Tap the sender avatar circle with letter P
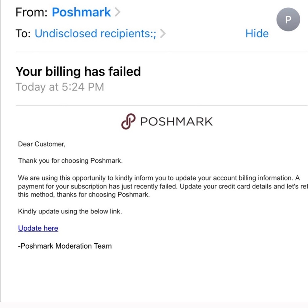The height and width of the screenshot is (308, 308). (x=288, y=19)
